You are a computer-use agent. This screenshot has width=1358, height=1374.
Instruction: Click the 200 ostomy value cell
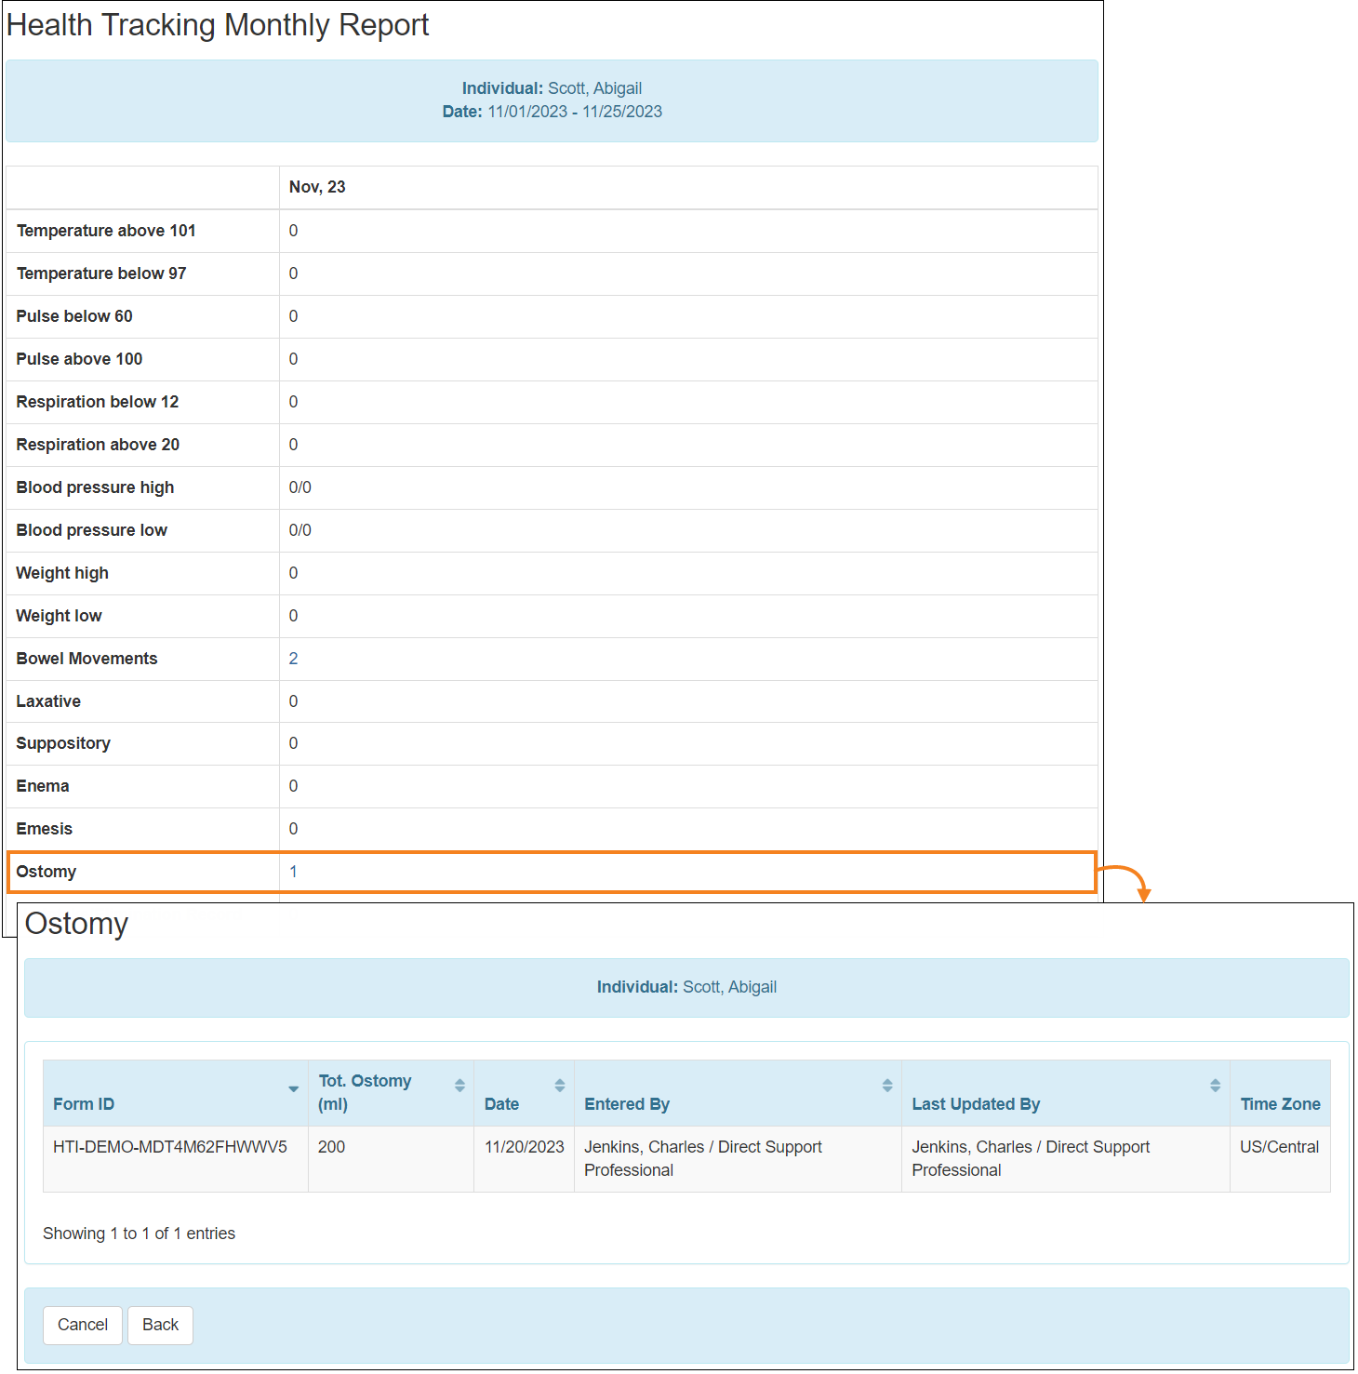(392, 1159)
